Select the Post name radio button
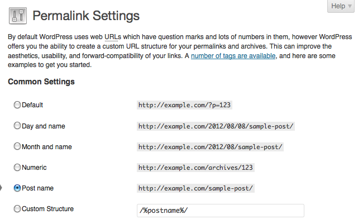Image resolution: width=363 pixels, height=224 pixels. (x=17, y=188)
